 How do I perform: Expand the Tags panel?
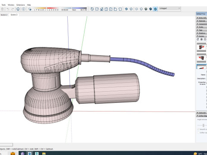[x=202, y=30]
